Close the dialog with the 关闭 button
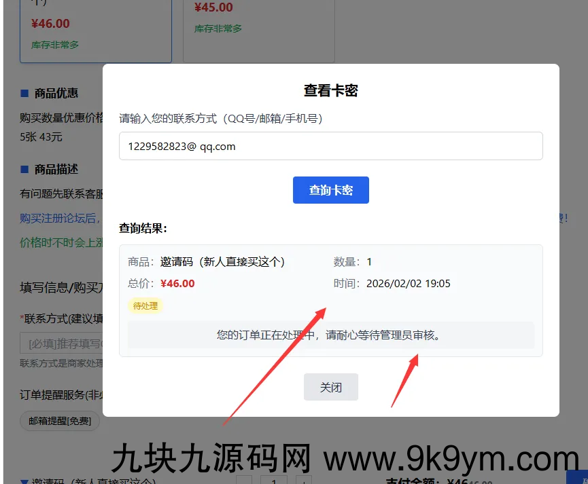588x484 pixels. coord(330,387)
